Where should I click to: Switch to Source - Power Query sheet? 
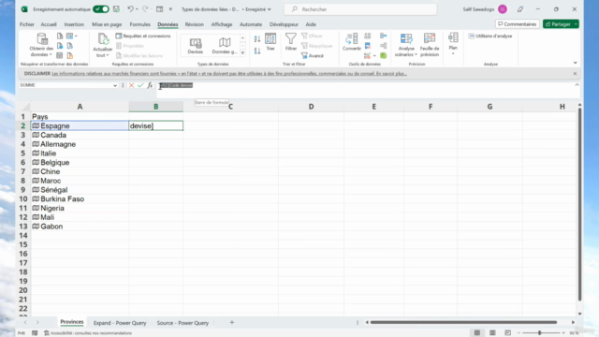[183, 323]
